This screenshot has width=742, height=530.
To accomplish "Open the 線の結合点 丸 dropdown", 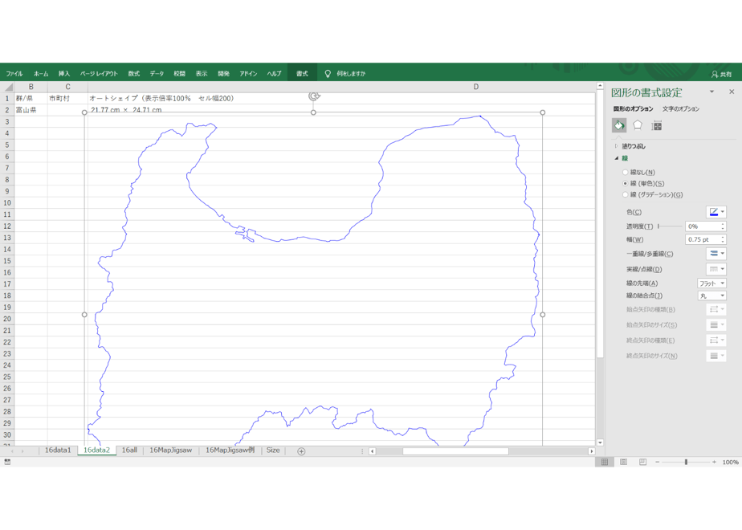I will tap(711, 296).
